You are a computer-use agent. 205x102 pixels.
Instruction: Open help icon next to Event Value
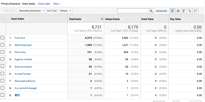point(156,19)
